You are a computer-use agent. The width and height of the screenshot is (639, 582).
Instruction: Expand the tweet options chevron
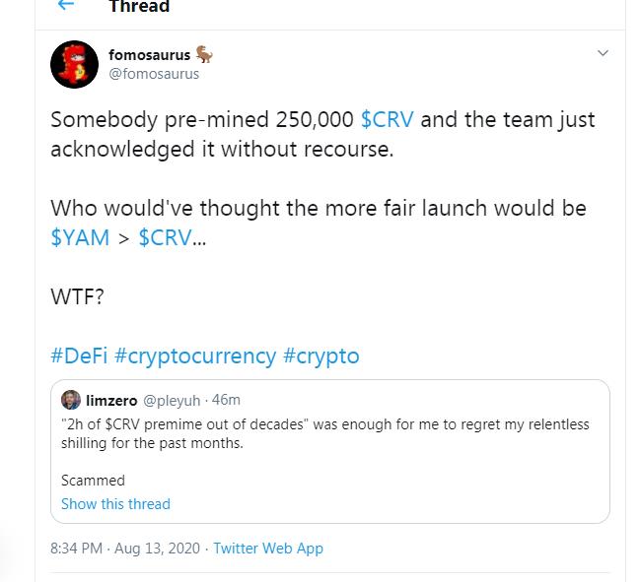tap(603, 53)
